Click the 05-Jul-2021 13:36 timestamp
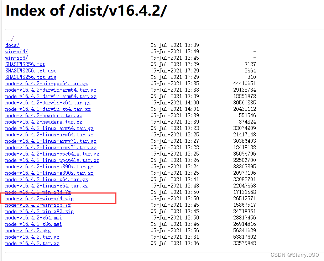Viewport: 324px width, 261px height. (175, 243)
